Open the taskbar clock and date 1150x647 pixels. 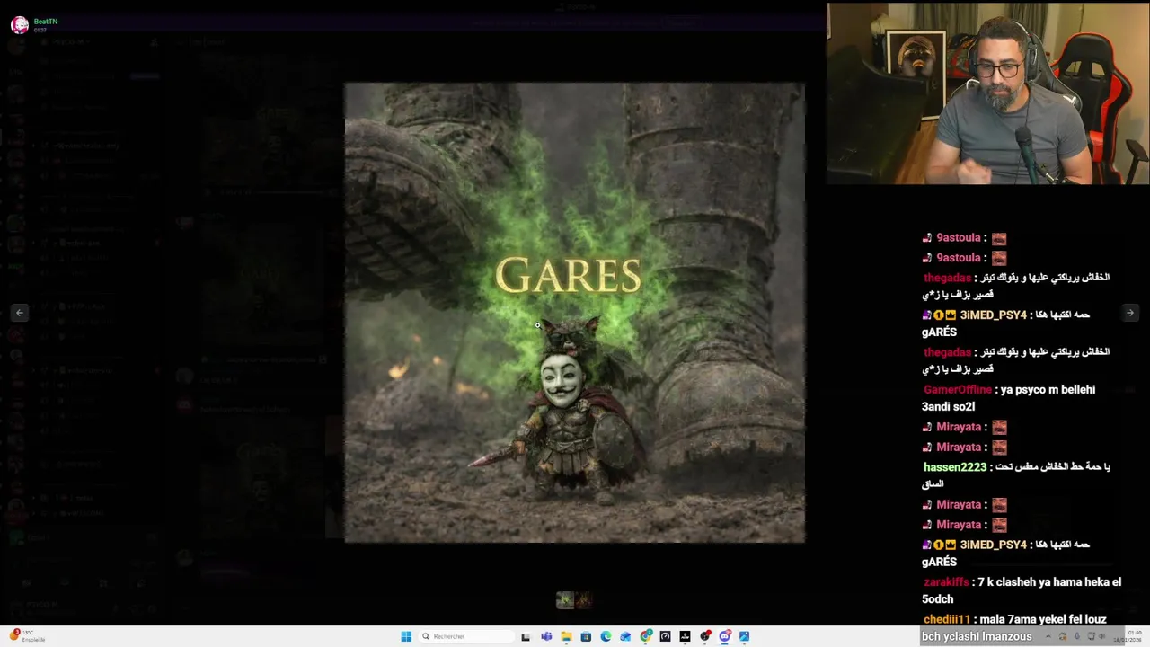(x=1127, y=636)
